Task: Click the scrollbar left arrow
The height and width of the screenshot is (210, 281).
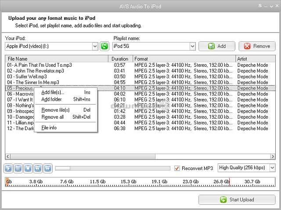Action: click(x=8, y=156)
